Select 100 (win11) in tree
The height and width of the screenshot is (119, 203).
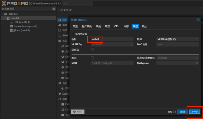[21, 22]
